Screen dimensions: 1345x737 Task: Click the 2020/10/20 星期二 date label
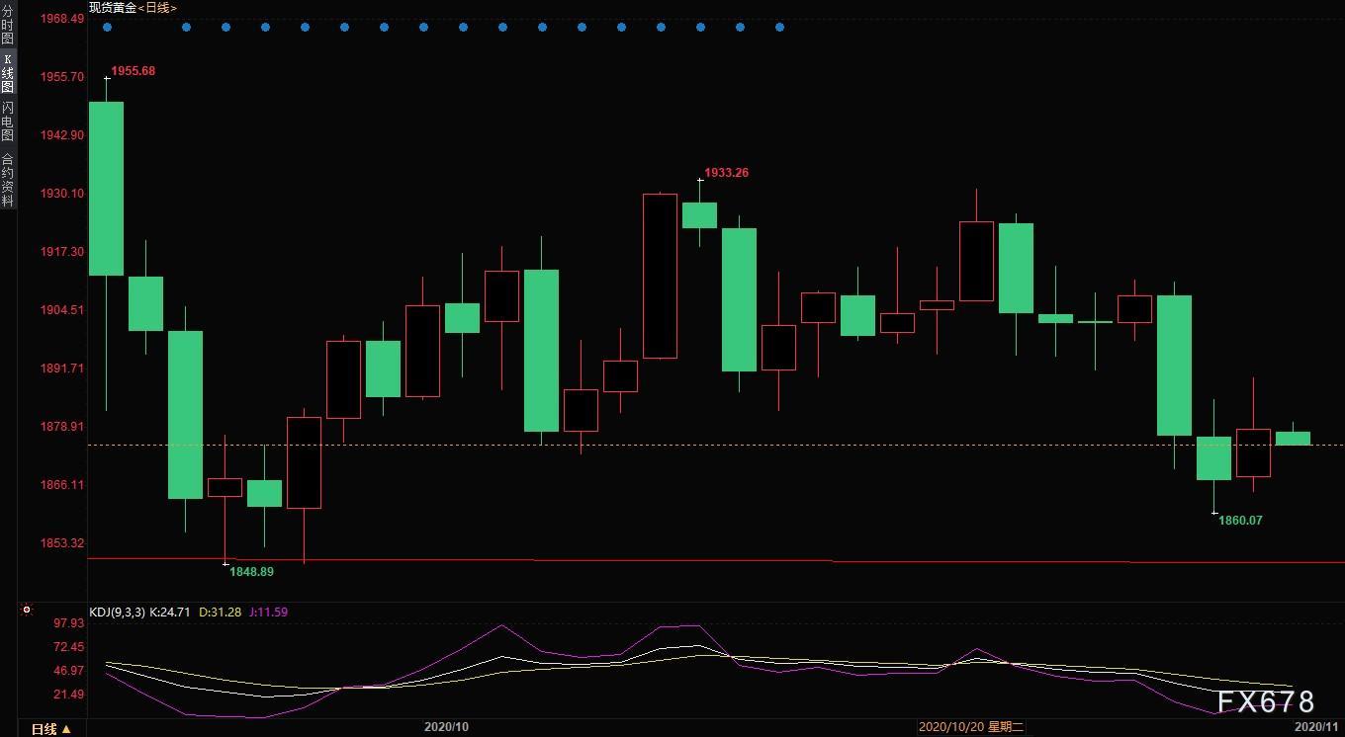click(x=970, y=727)
